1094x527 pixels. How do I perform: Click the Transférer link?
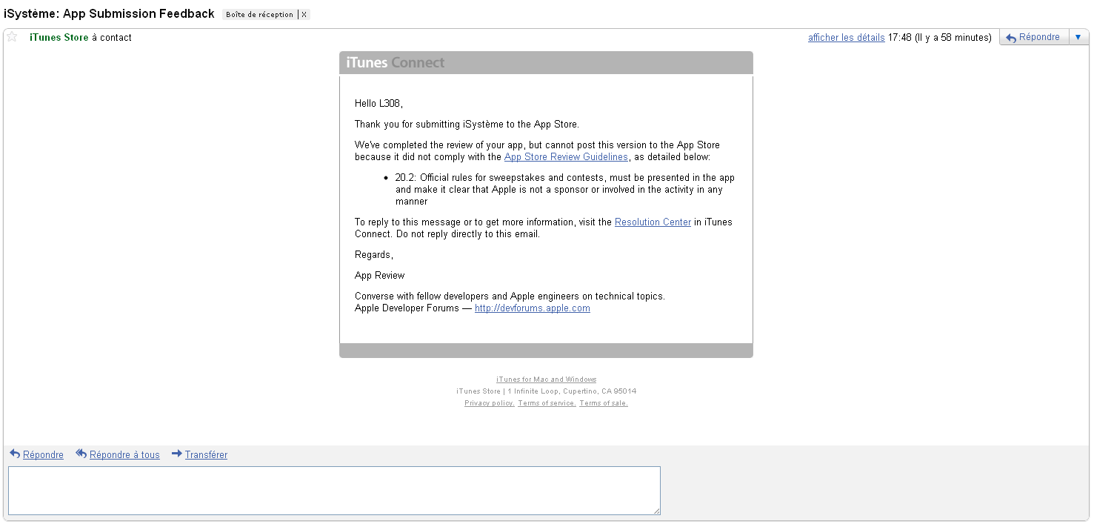[206, 455]
